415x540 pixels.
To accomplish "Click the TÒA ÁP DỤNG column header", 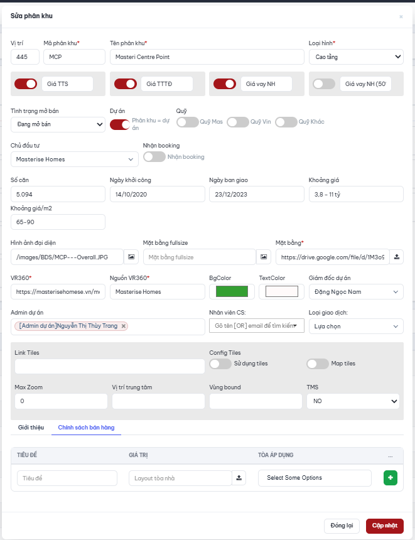I will (276, 455).
